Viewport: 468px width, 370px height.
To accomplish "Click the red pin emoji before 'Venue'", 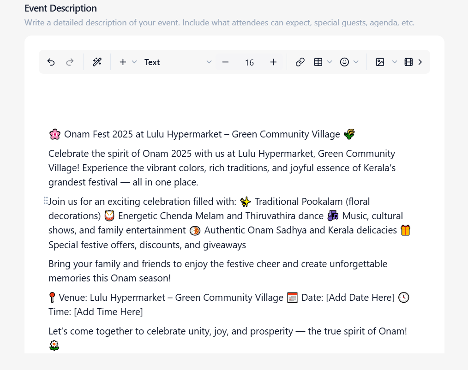I will click(x=52, y=298).
